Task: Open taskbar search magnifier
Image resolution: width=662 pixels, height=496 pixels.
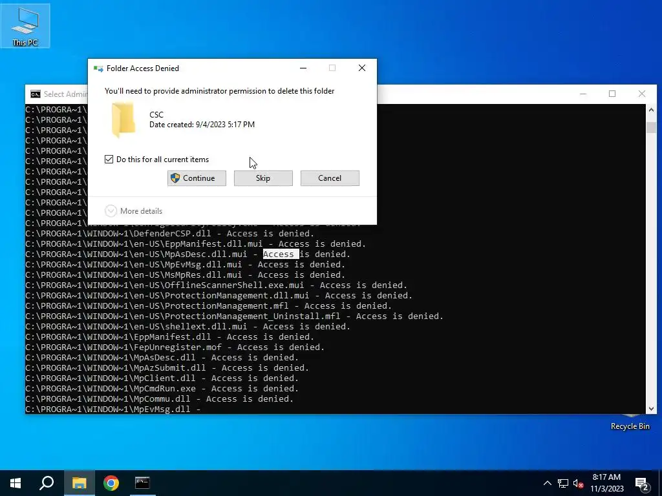Action: click(47, 483)
